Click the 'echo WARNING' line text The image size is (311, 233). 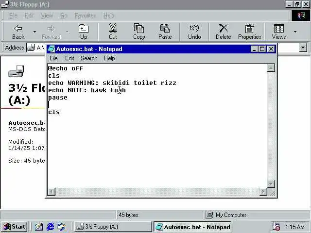point(112,83)
